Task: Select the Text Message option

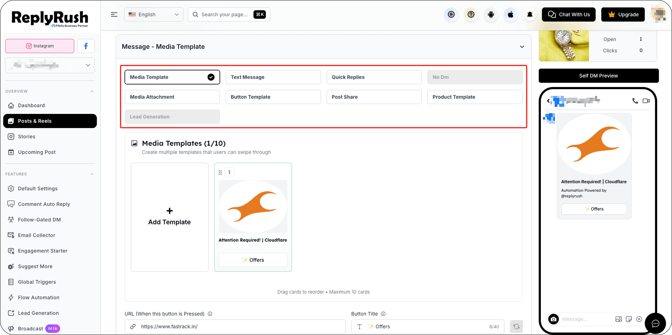Action: [273, 77]
